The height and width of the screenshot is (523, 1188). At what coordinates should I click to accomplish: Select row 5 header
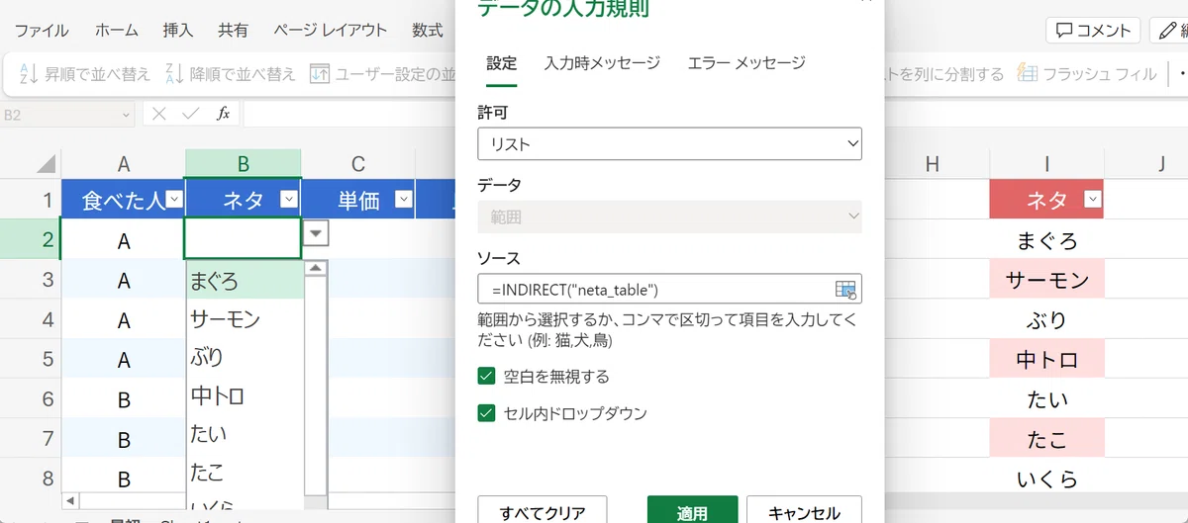point(31,360)
